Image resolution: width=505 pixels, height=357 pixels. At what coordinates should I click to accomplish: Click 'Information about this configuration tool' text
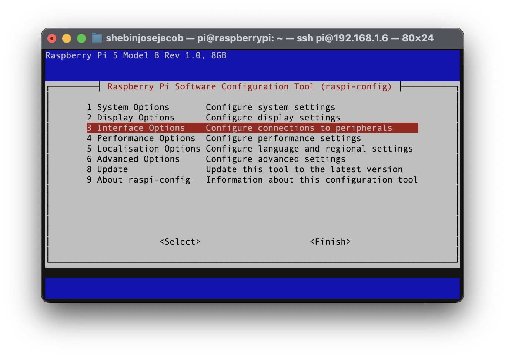pos(312,180)
